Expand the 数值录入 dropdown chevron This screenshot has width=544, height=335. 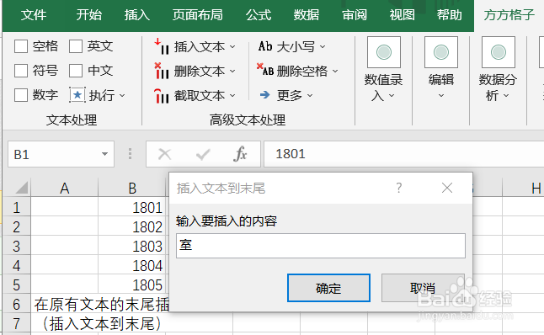[392, 95]
